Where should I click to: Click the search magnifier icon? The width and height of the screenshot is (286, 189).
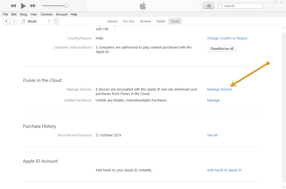221,6
